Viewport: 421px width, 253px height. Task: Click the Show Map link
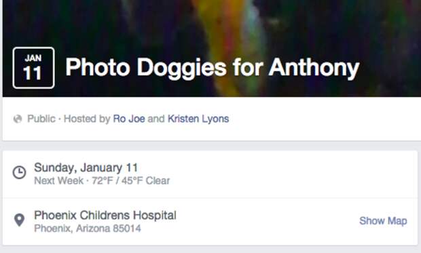(383, 221)
